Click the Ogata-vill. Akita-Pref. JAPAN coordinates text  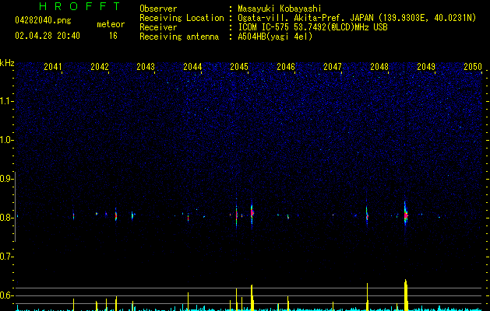tap(357, 18)
